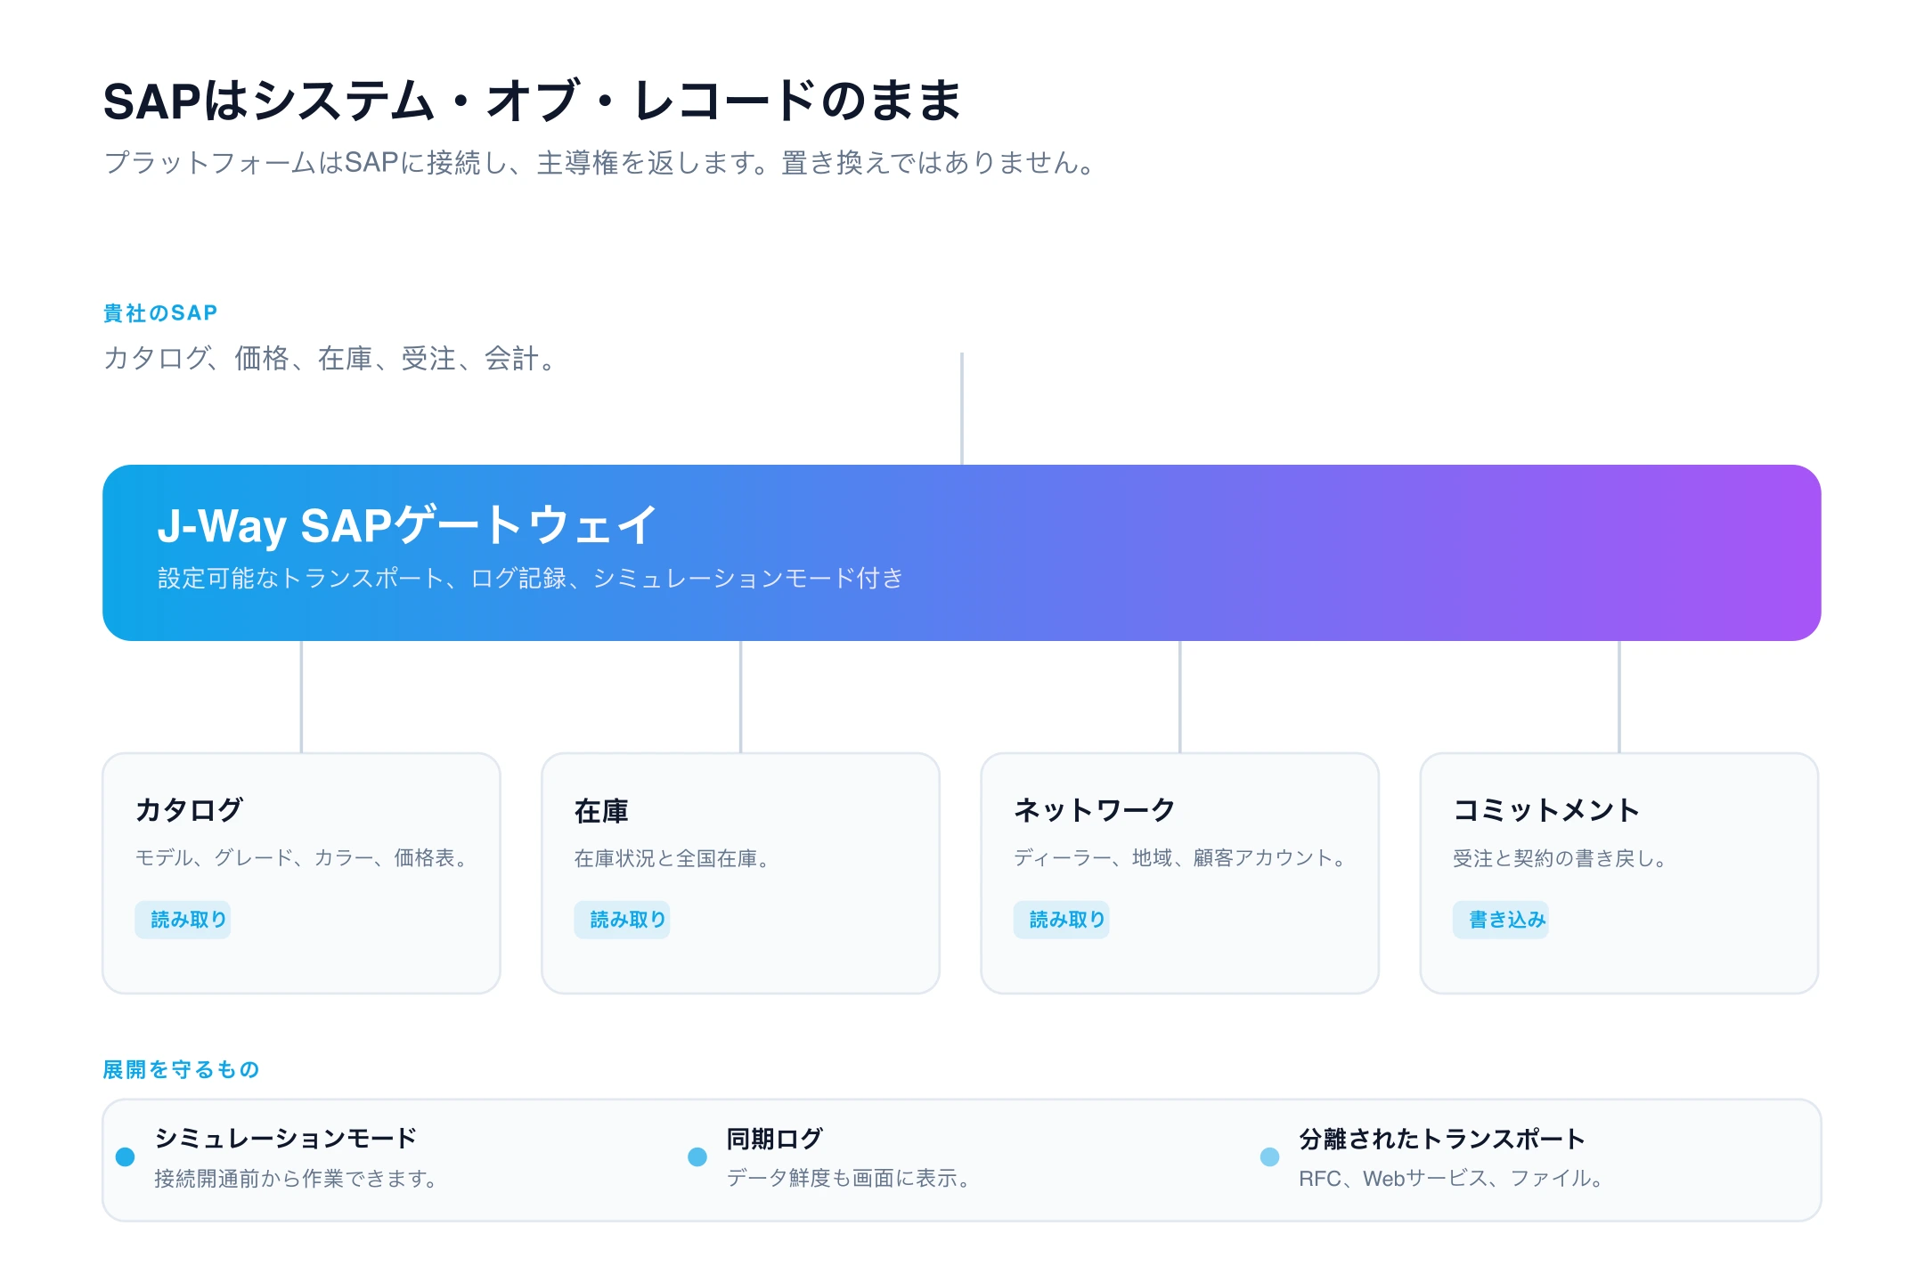Click the subtitle beginning プラットフォームはSAPに接続し
The image size is (1924, 1282).
coord(600,163)
